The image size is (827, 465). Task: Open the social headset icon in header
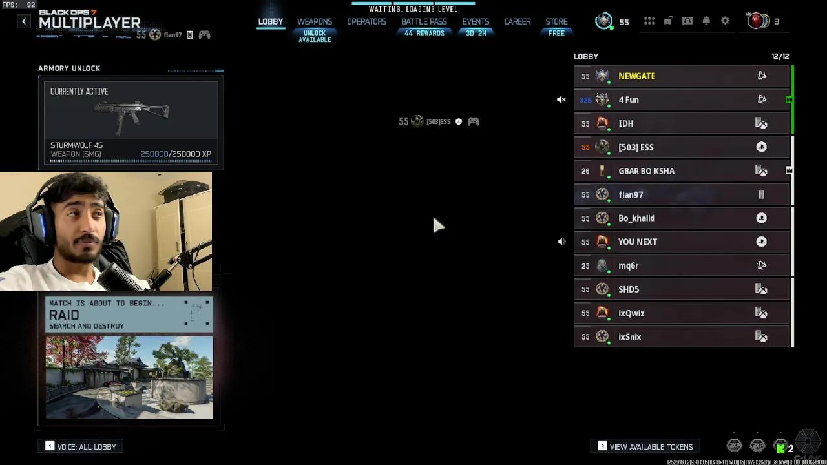pos(687,21)
